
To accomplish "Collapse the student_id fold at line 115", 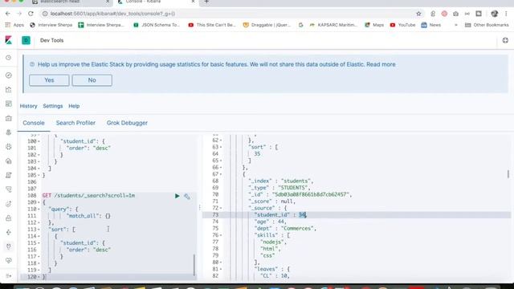I will point(39,243).
